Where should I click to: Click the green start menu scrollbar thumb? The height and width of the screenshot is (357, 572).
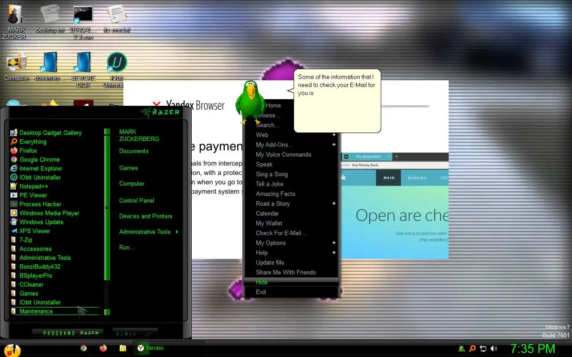107,208
